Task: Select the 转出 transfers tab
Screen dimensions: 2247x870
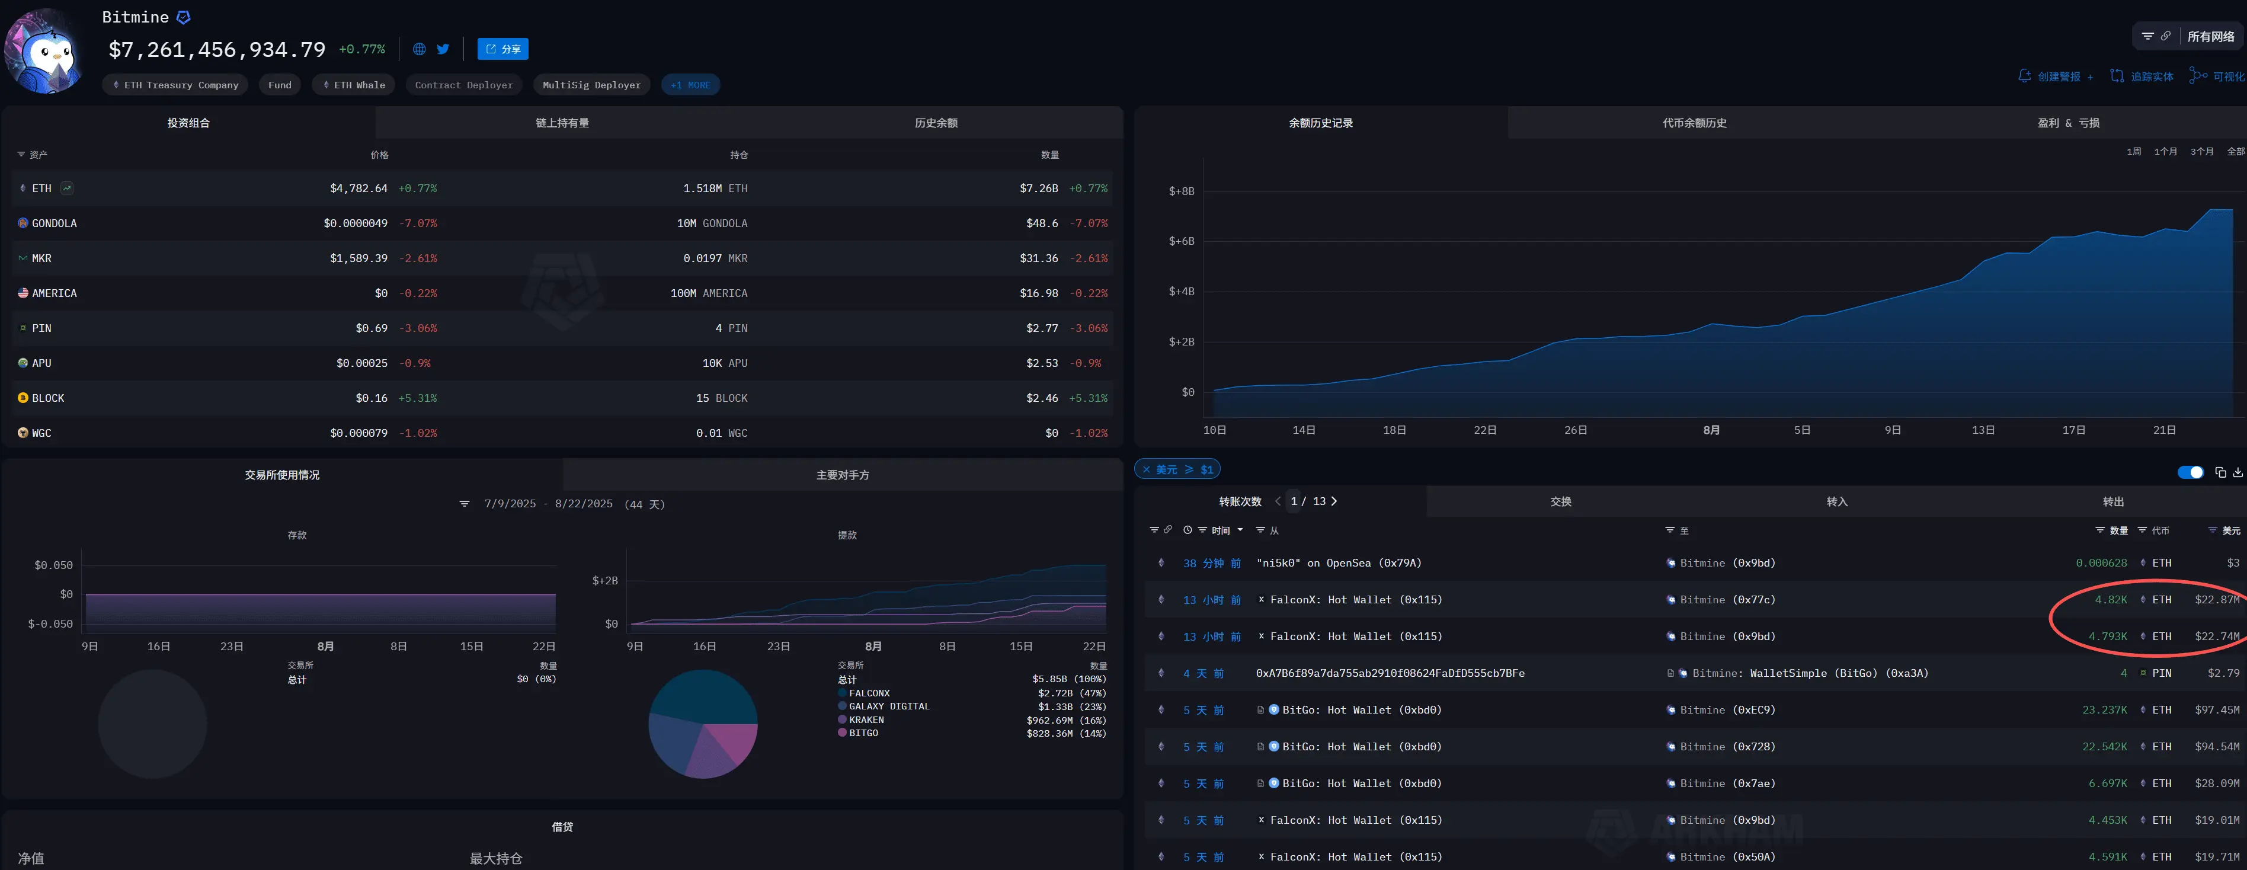Action: point(2112,502)
